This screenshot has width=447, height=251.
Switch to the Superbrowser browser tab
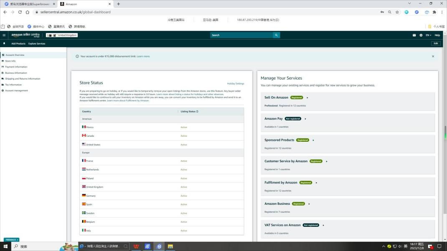(30, 4)
